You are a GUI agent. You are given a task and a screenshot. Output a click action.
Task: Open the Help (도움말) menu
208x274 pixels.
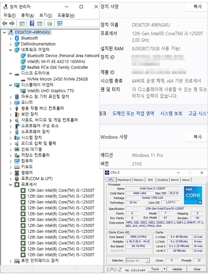pyautogui.click(x=66, y=15)
